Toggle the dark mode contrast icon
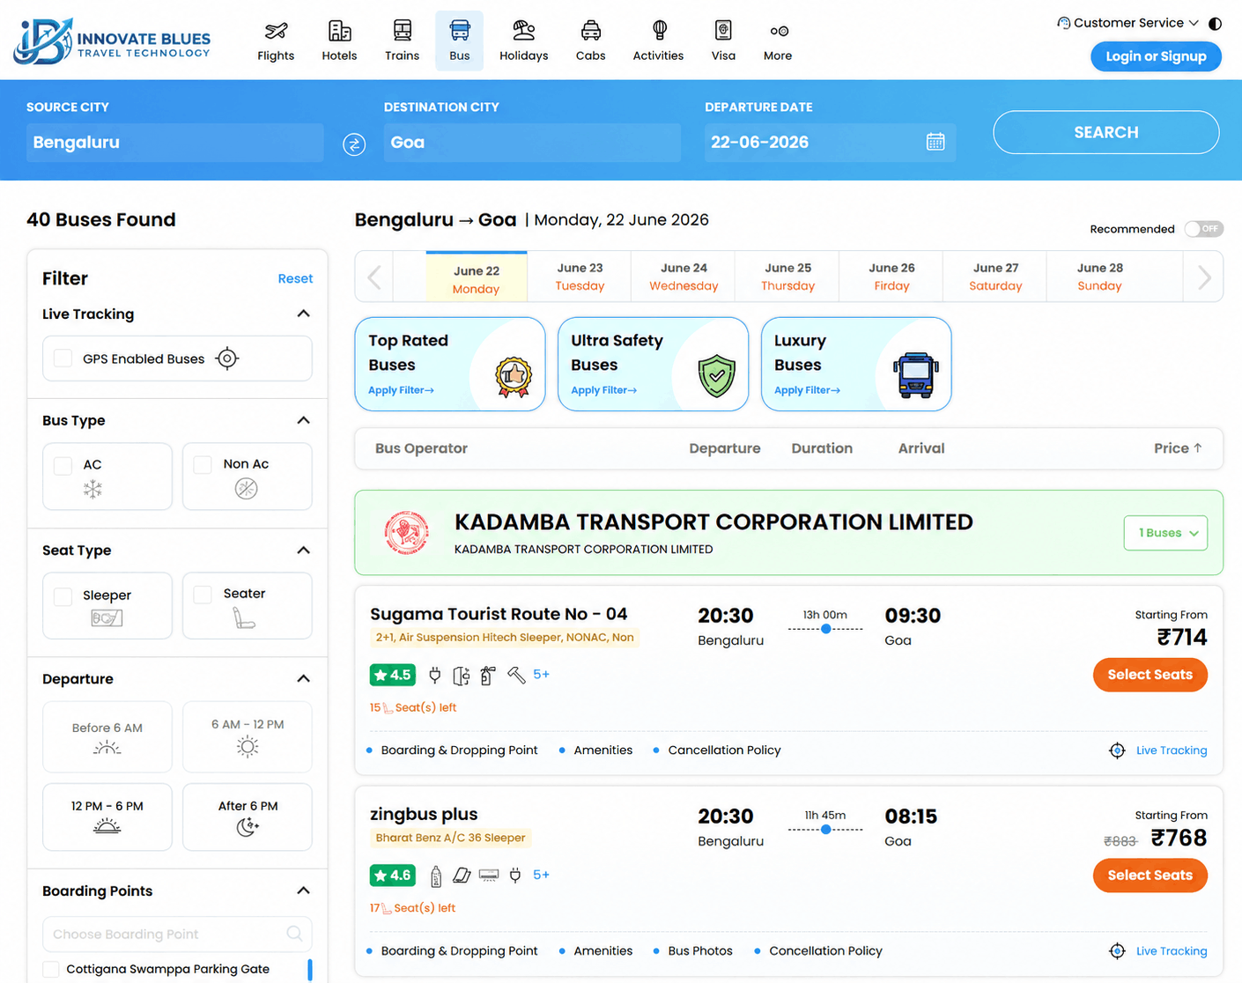 point(1215,24)
